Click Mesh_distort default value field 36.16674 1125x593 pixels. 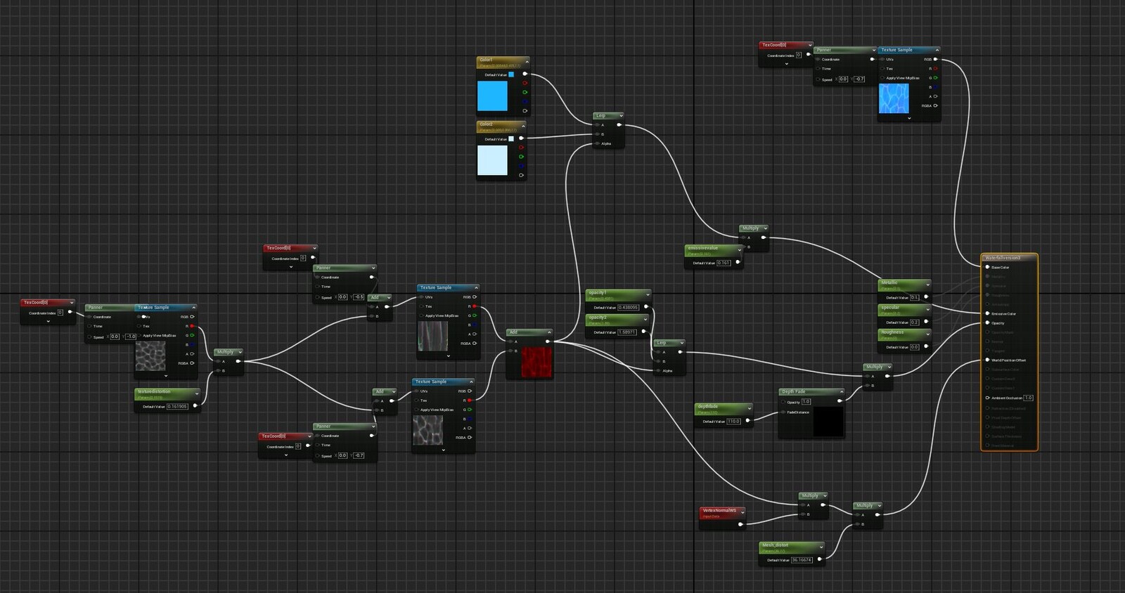pos(802,560)
